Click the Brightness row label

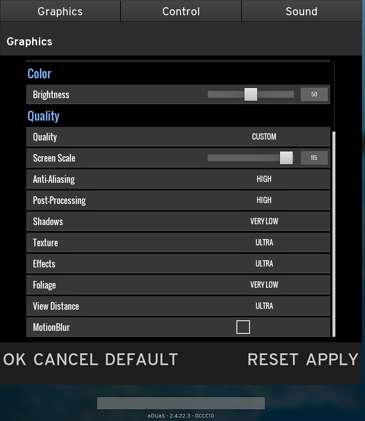[51, 94]
